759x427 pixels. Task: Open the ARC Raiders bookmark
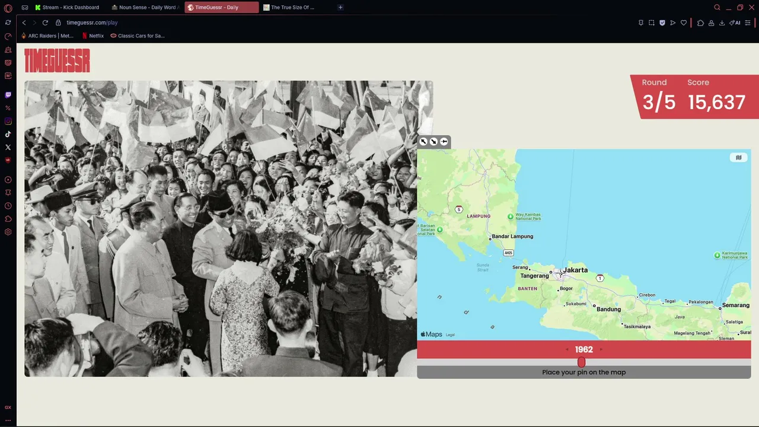(x=47, y=36)
